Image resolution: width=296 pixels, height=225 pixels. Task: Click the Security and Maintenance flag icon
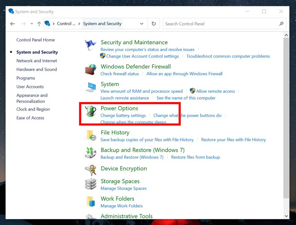pos(91,45)
